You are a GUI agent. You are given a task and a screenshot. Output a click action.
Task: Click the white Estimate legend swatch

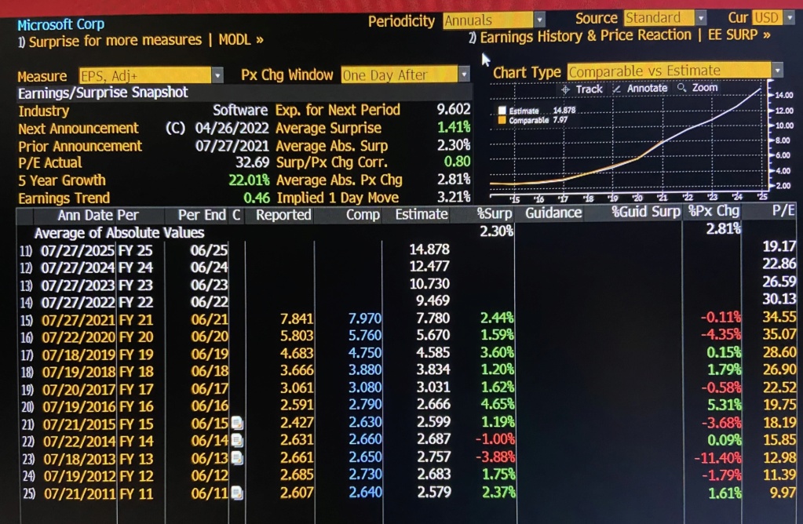click(502, 111)
